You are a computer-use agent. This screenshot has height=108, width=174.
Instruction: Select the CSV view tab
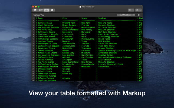tap(41, 10)
